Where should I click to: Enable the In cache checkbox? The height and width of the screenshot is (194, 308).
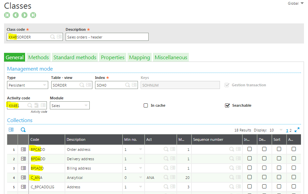(146, 105)
